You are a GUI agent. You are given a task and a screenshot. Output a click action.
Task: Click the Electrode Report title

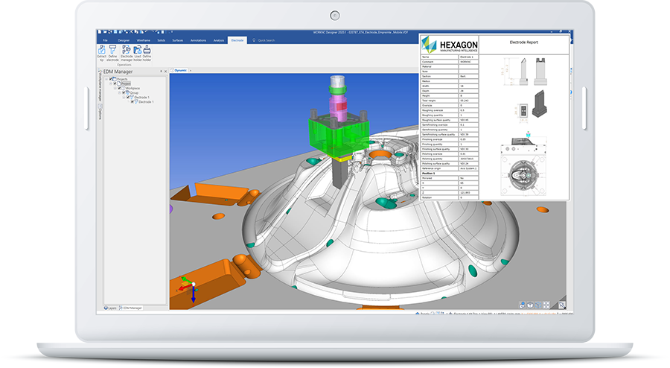point(523,42)
